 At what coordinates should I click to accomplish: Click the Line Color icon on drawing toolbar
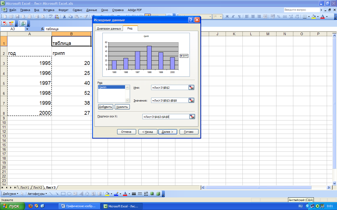tap(116, 194)
